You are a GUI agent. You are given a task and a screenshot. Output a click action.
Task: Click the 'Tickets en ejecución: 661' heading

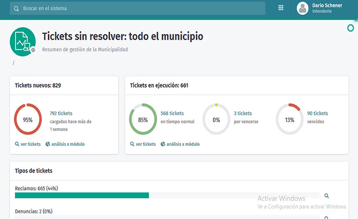(x=159, y=86)
